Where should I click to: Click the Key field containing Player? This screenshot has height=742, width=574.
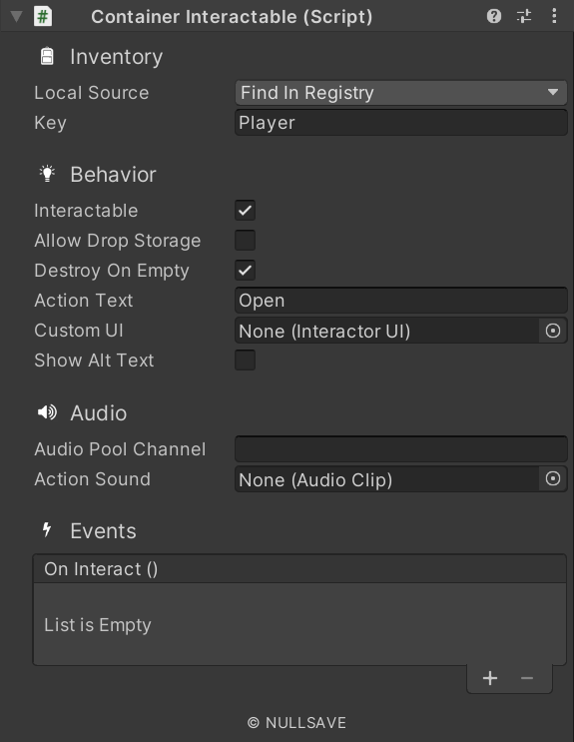[401, 123]
